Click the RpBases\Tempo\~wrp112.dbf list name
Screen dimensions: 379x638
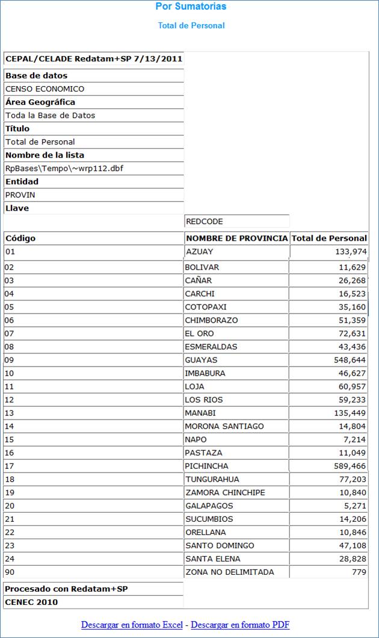64,169
